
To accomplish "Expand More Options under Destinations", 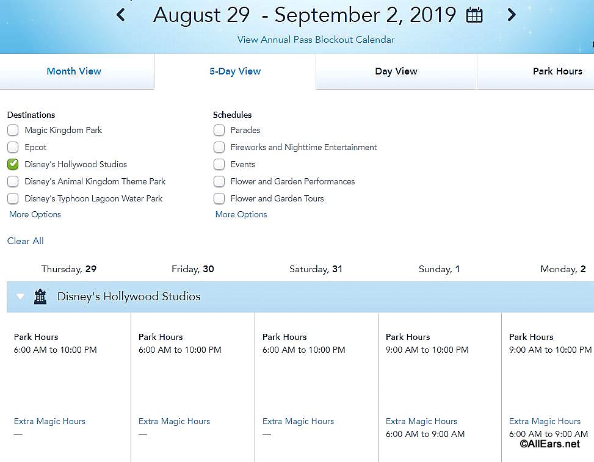I will coord(35,214).
